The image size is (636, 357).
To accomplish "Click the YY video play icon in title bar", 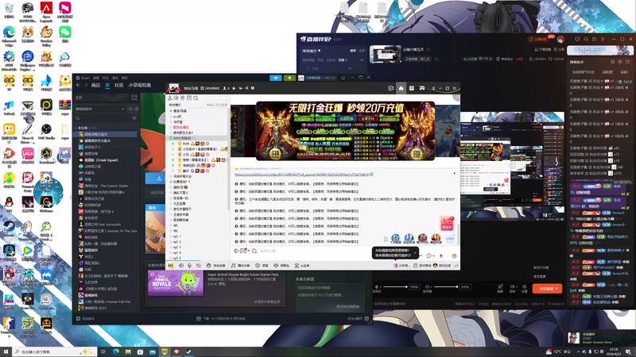I will (x=390, y=88).
